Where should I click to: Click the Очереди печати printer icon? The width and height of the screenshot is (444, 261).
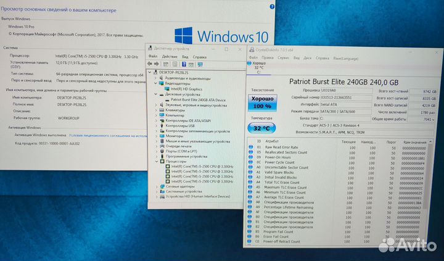(162, 146)
